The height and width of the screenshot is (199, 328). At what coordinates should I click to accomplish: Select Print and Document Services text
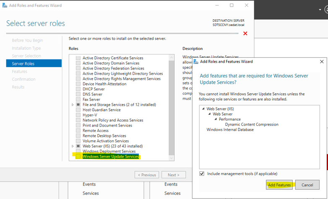pos(107,125)
